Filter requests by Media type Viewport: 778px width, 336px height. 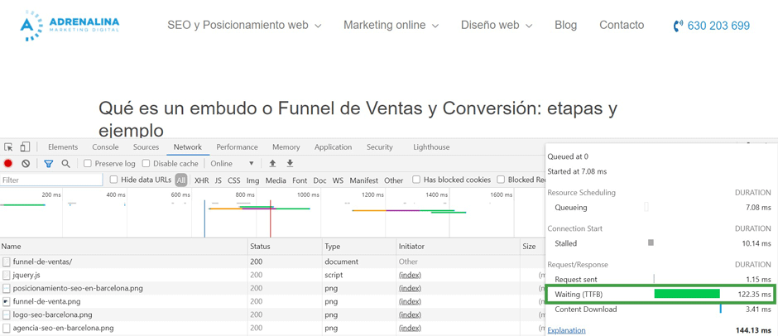[x=276, y=180]
